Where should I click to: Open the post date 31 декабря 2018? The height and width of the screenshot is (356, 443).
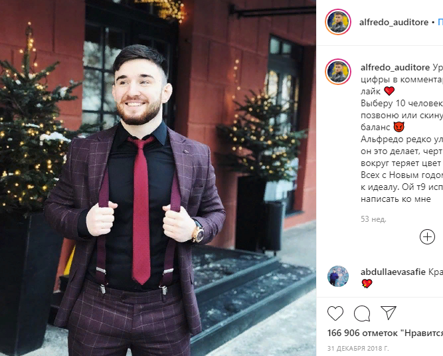(x=358, y=348)
